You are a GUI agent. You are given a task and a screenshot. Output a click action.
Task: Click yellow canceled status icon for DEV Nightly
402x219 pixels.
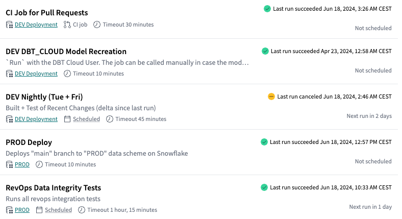coord(271,96)
